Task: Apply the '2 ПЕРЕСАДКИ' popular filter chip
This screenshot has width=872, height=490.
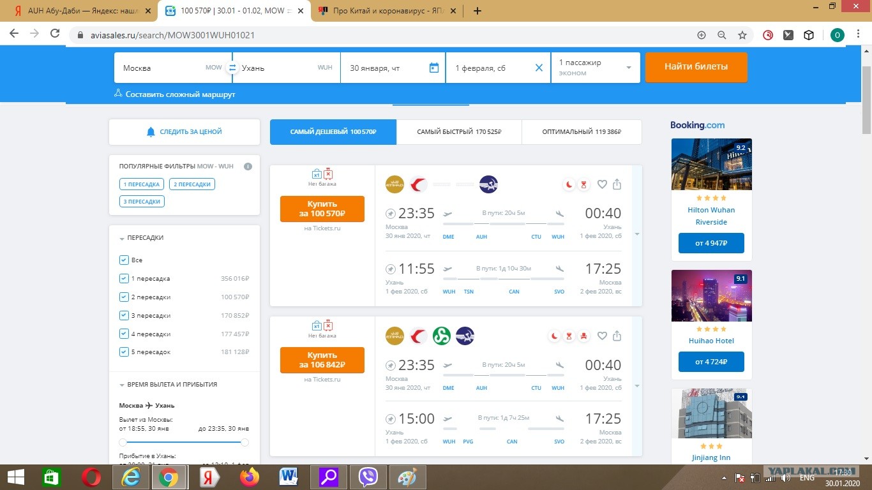Action: click(x=192, y=184)
